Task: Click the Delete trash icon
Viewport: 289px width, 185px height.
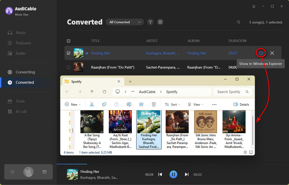Action: point(154,104)
